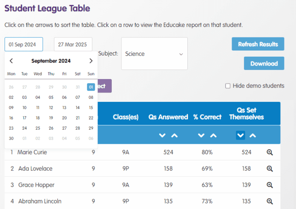Sort % Correct ascending
Screen dimensions: 296x209
(213, 135)
